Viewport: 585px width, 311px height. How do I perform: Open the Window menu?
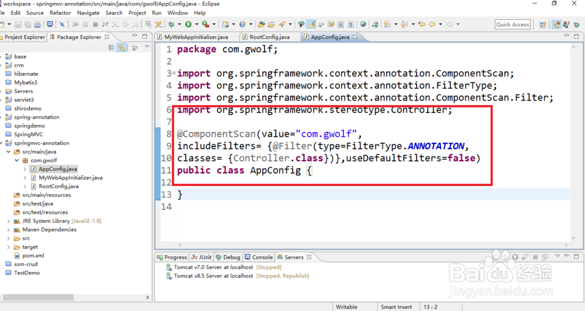point(178,13)
